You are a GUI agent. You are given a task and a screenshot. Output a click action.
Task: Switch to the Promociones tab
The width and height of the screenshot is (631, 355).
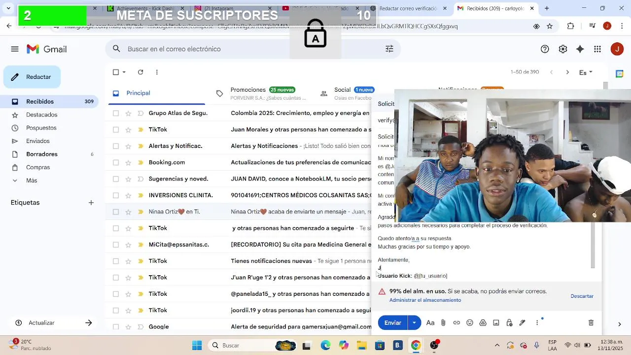[x=262, y=93]
